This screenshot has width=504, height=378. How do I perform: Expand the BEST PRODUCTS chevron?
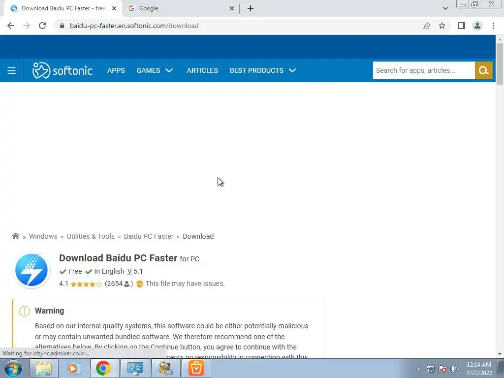[x=292, y=70]
